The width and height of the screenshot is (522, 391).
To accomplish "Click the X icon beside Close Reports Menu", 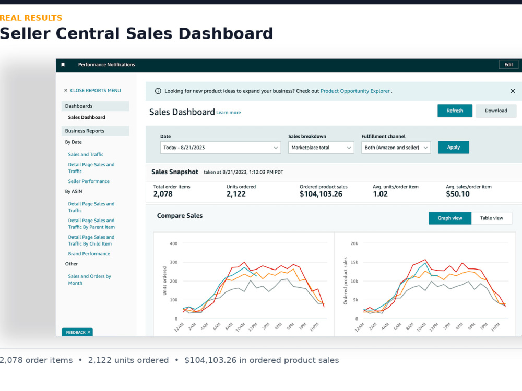I will [x=66, y=90].
